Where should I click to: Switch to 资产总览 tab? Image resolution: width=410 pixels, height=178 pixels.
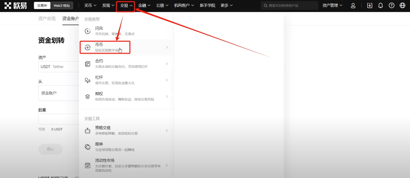pyautogui.click(x=47, y=18)
